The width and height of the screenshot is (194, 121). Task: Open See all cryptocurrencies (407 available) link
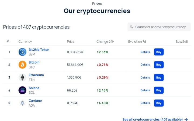click(x=153, y=119)
